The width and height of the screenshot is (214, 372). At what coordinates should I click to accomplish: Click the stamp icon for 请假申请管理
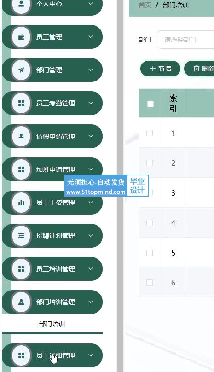tap(21, 136)
